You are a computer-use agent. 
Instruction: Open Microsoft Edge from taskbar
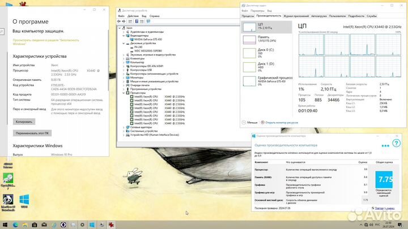tap(15, 225)
